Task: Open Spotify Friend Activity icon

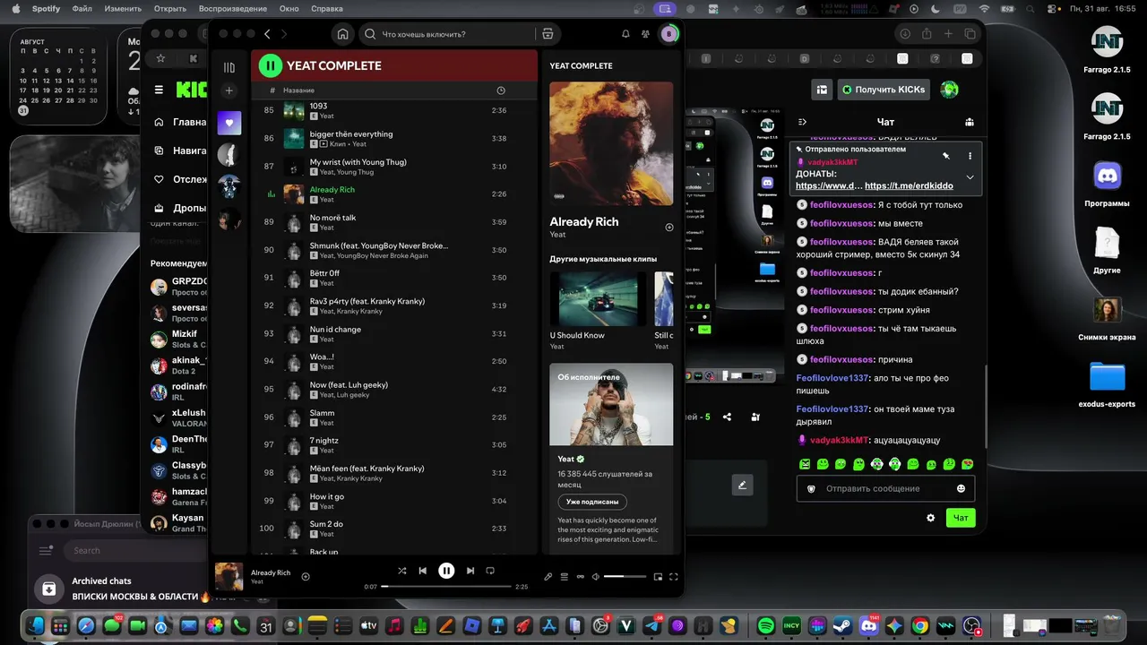Action: point(646,34)
